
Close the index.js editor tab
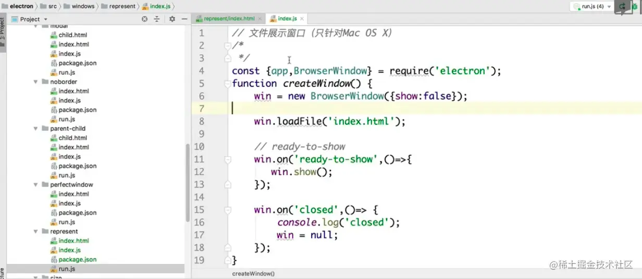301,19
